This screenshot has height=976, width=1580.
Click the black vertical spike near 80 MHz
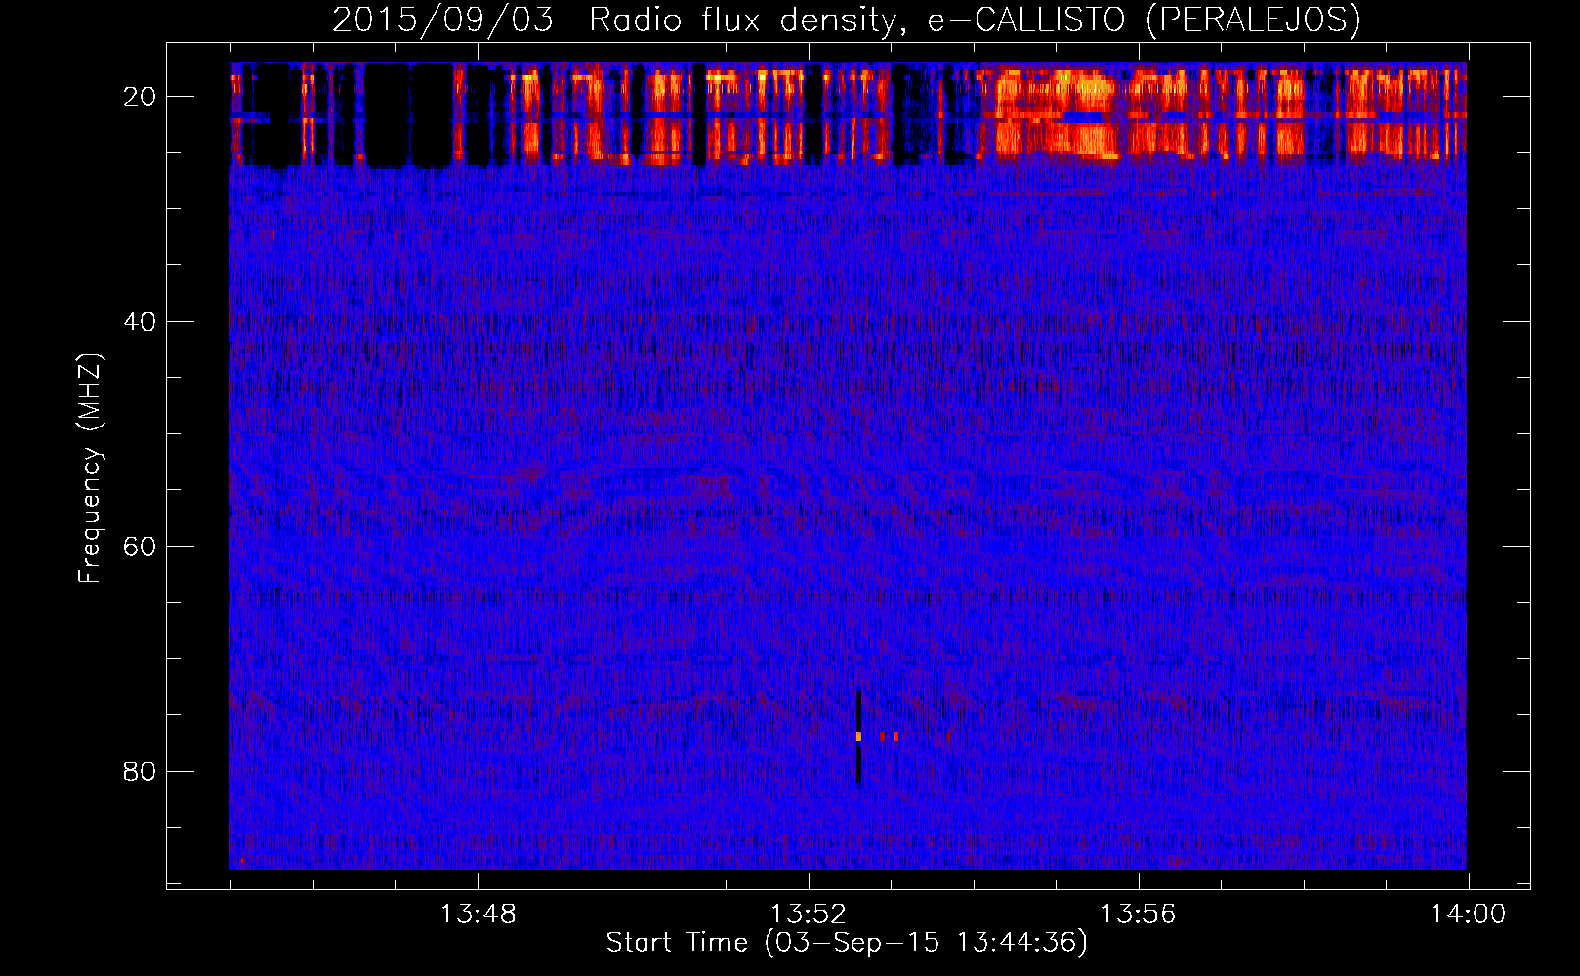[x=858, y=738]
